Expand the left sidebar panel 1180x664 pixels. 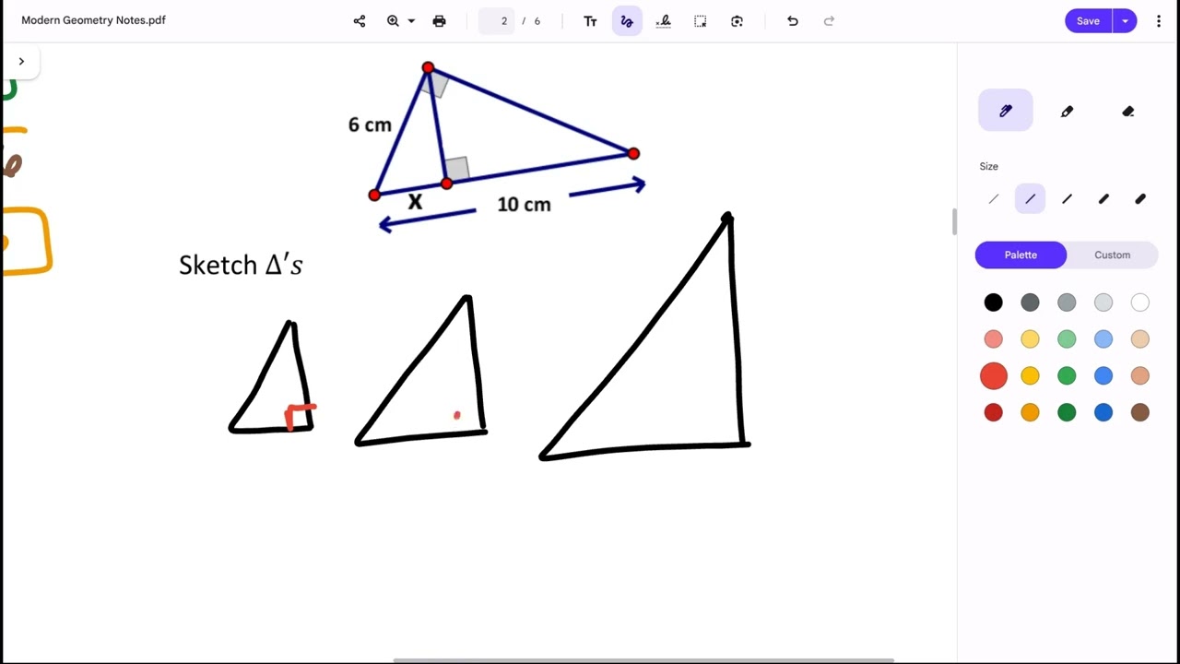tap(21, 61)
